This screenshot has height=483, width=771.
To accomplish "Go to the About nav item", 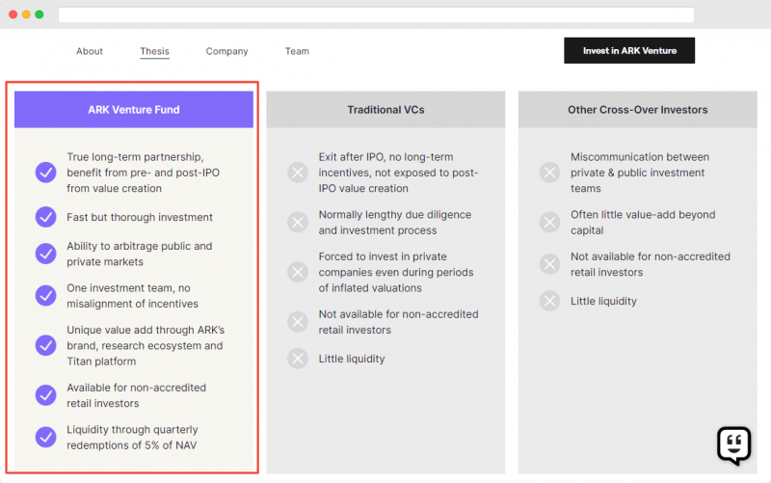I will [x=90, y=51].
